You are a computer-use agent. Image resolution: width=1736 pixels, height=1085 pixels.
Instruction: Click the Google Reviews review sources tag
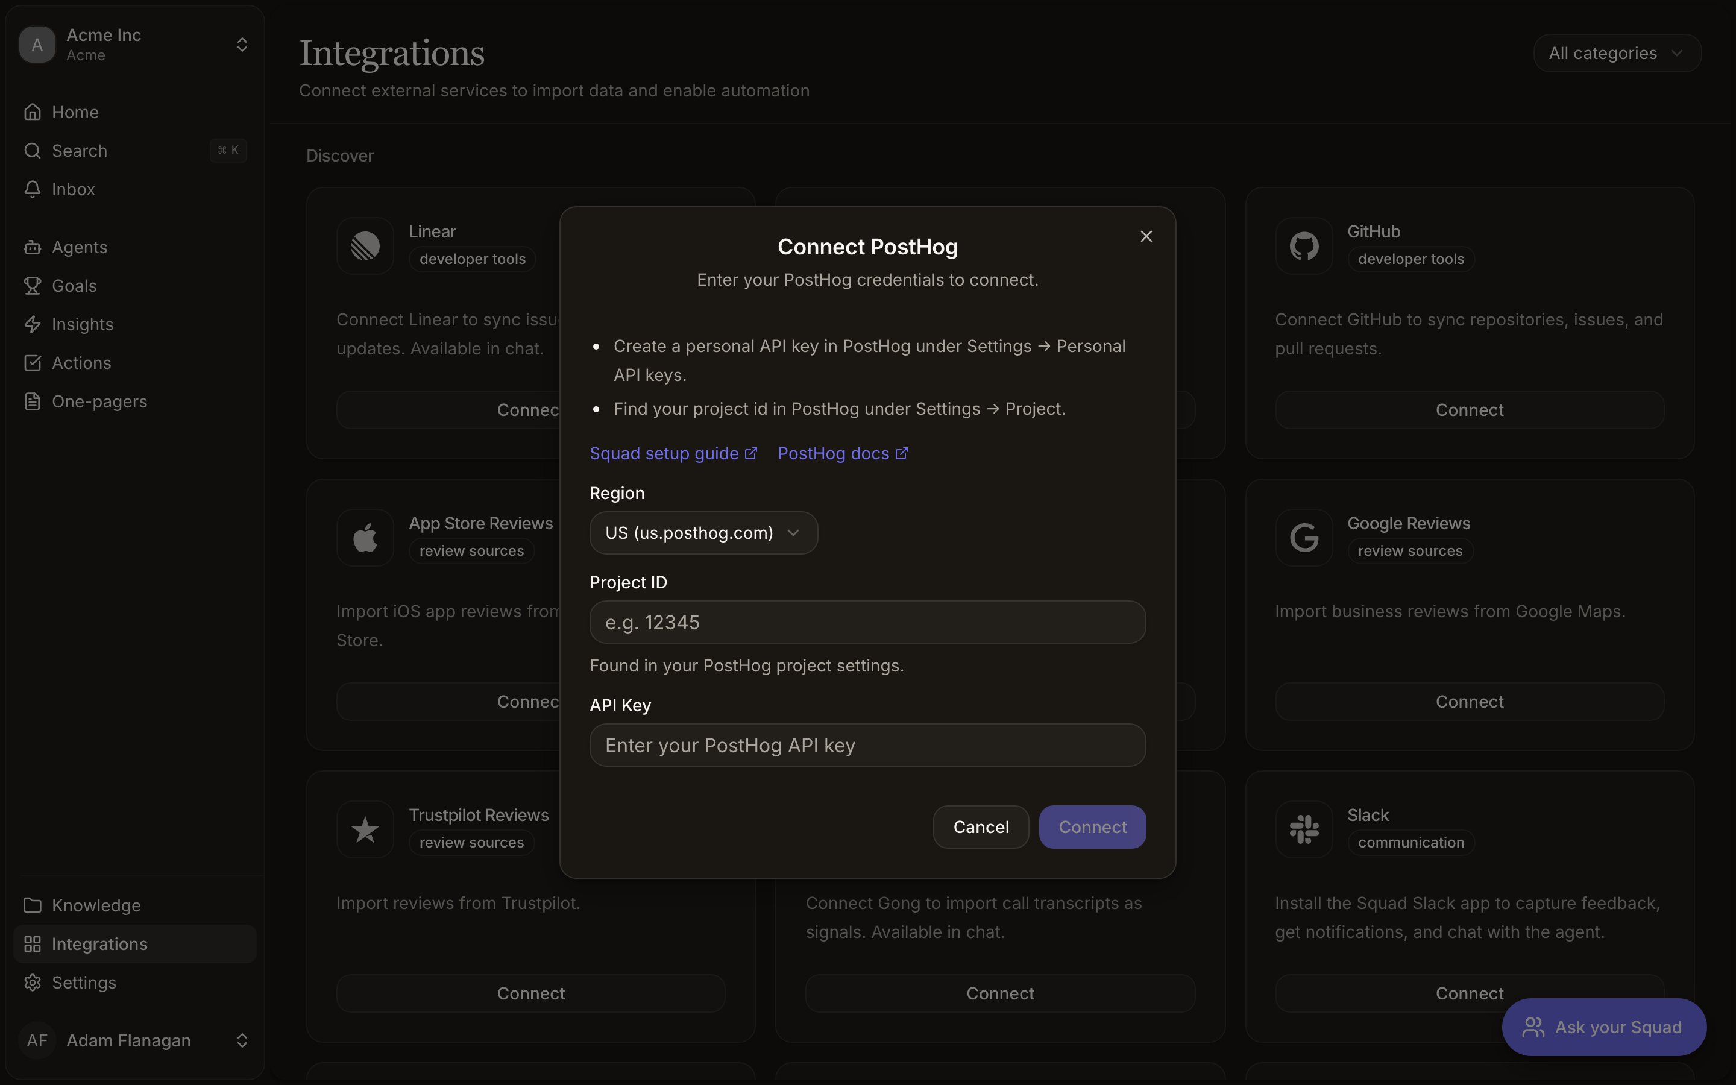1410,550
